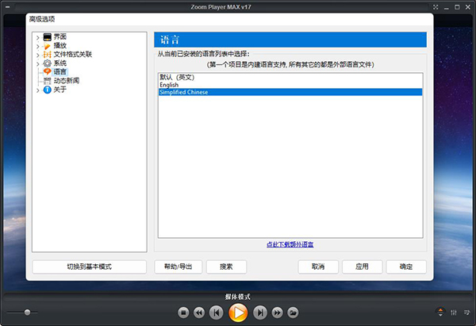The width and height of the screenshot is (476, 326).
Task: Select 文件格式关联 in the options tree
Action: click(x=73, y=54)
